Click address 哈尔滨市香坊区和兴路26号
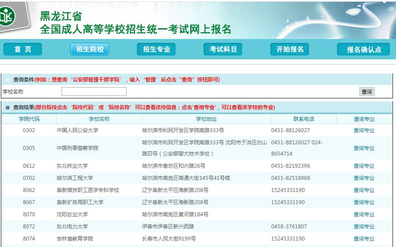 click(x=174, y=166)
